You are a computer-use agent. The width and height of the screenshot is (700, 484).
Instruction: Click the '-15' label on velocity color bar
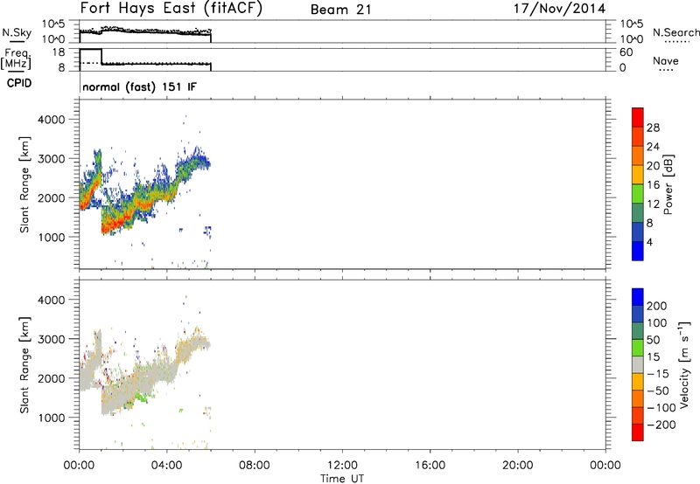point(658,374)
